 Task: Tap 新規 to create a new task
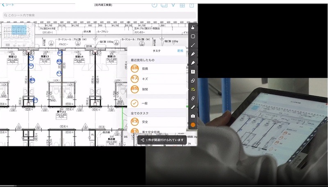(x=180, y=51)
